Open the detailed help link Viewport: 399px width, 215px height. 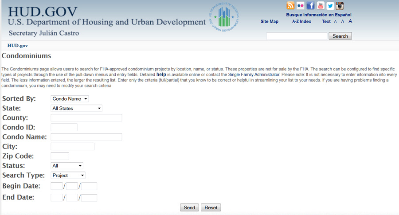click(x=161, y=74)
